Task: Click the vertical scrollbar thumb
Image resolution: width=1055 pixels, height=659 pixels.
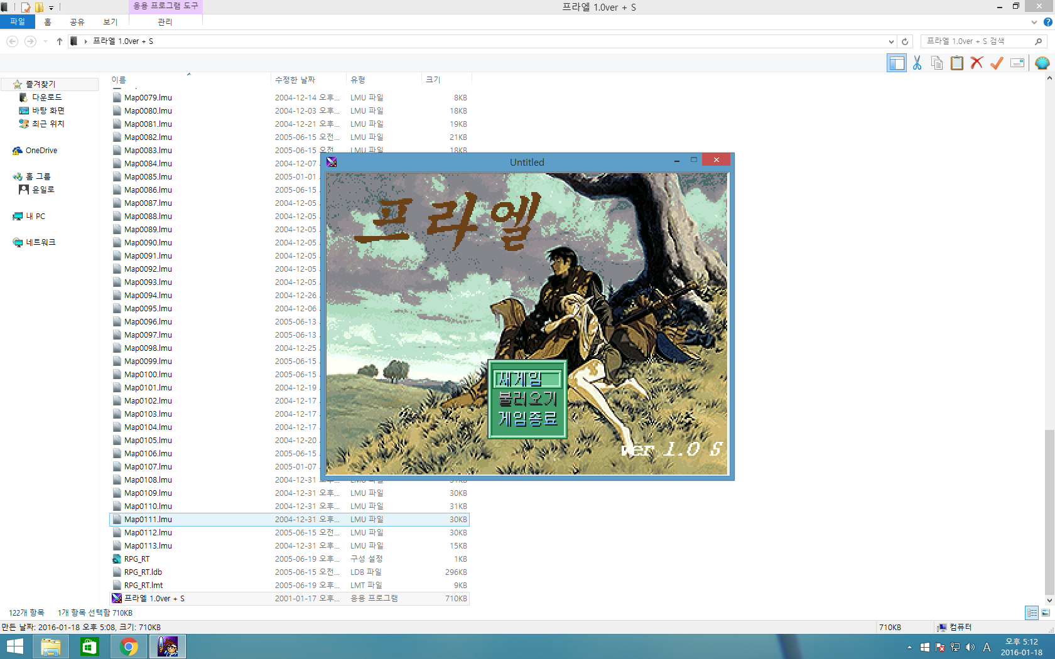Action: 1049,512
